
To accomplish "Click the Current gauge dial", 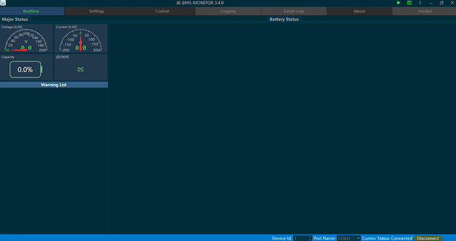I will click(x=81, y=40).
